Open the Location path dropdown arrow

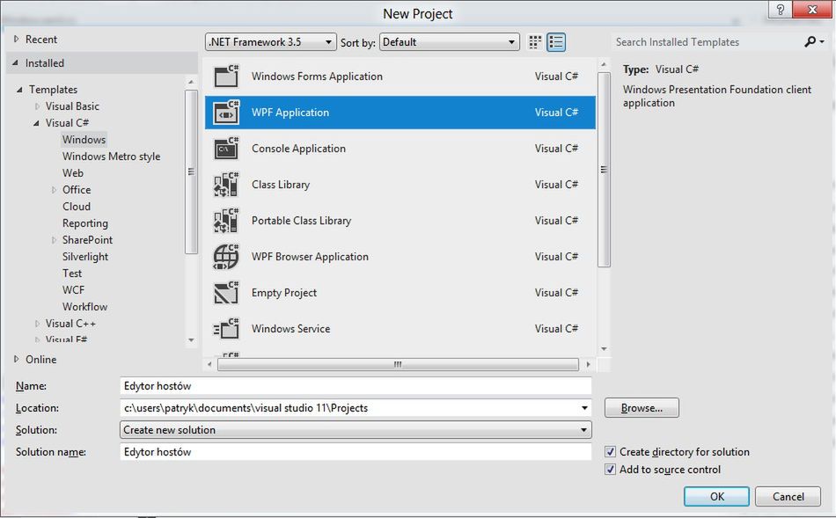pos(584,408)
